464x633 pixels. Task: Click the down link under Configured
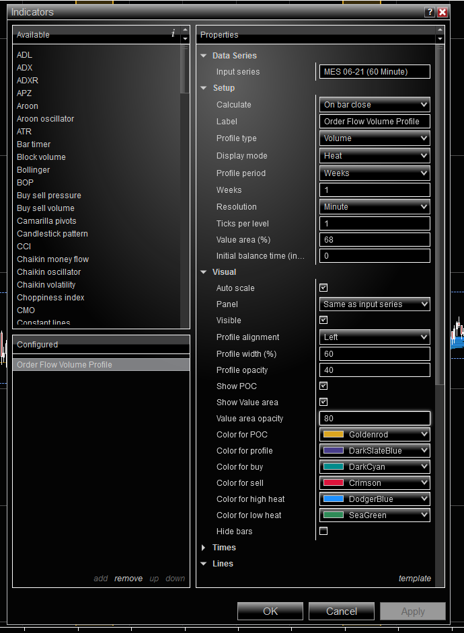point(176,579)
